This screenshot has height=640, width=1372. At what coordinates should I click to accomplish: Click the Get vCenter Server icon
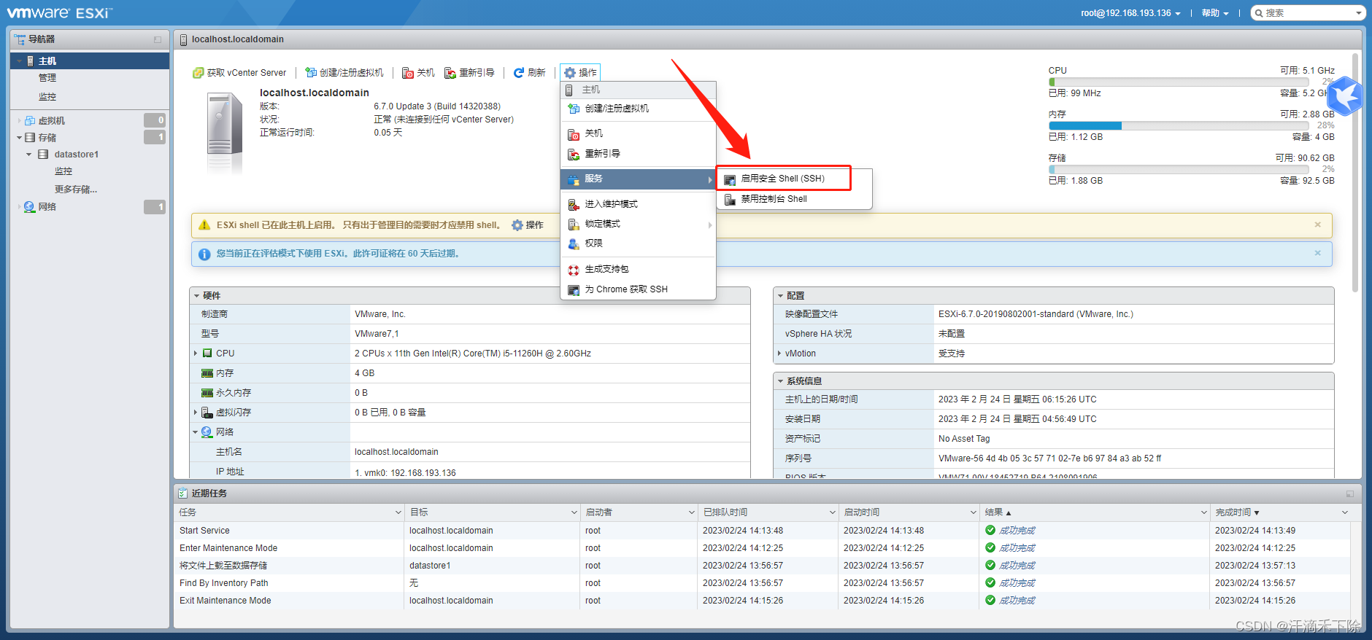coord(198,73)
